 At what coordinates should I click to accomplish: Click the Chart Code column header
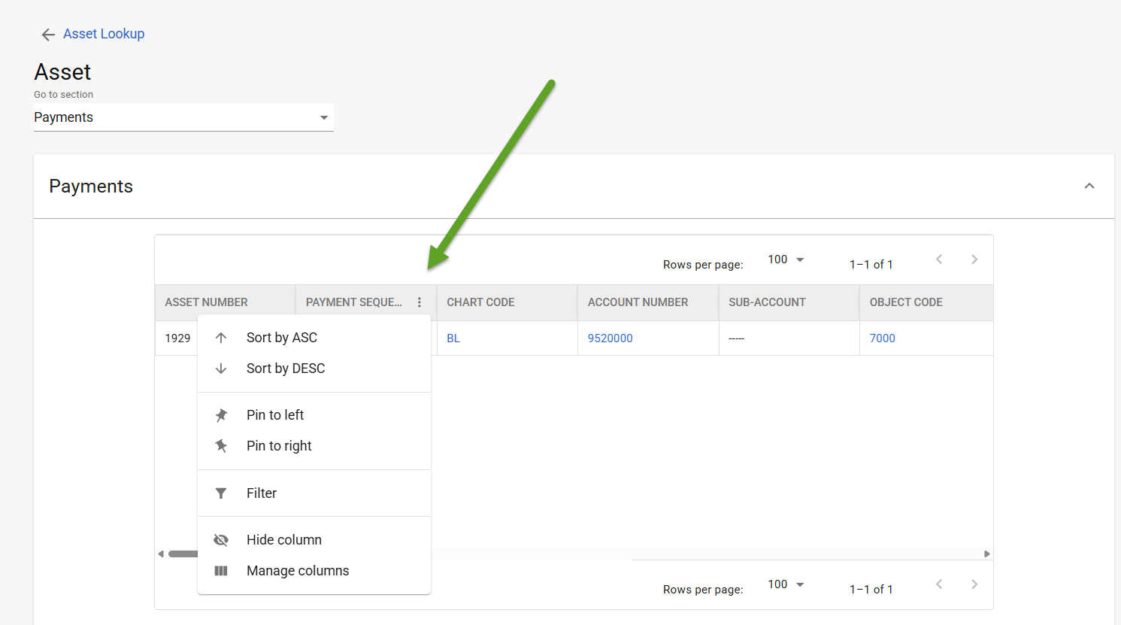point(480,302)
